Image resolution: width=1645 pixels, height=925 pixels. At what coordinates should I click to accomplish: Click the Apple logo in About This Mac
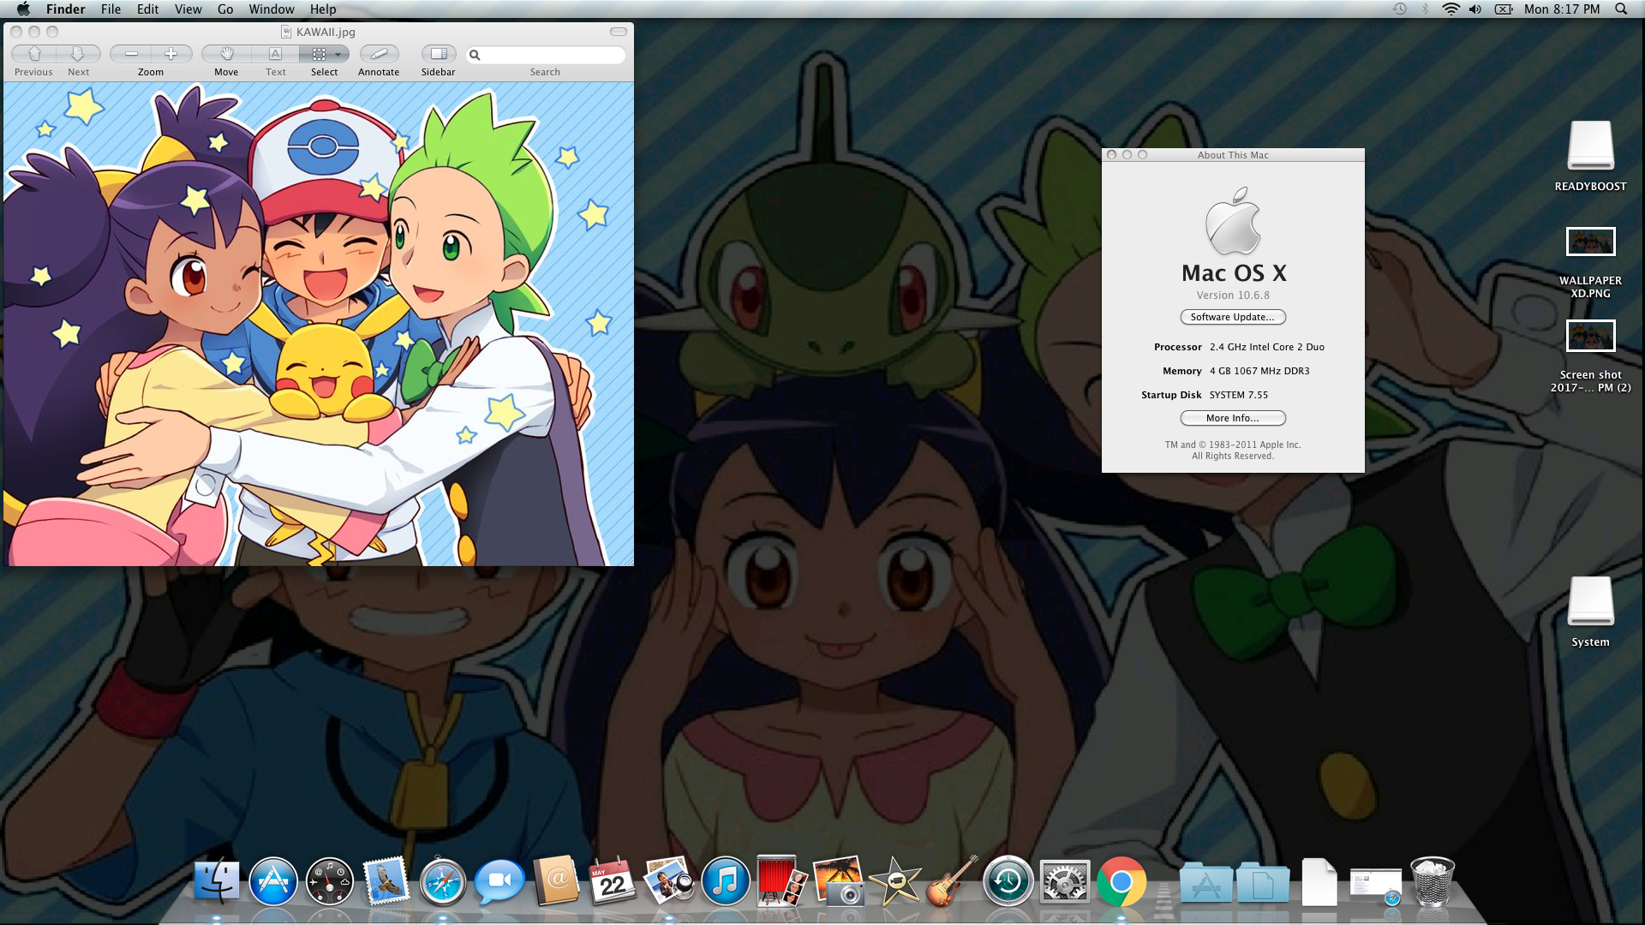[1234, 222]
